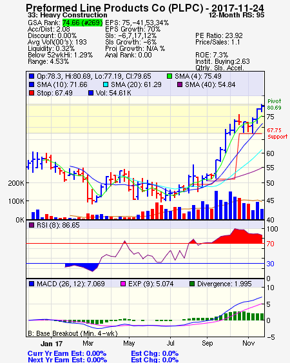Click the 'Instit. Buying:2.63' text

point(222,62)
